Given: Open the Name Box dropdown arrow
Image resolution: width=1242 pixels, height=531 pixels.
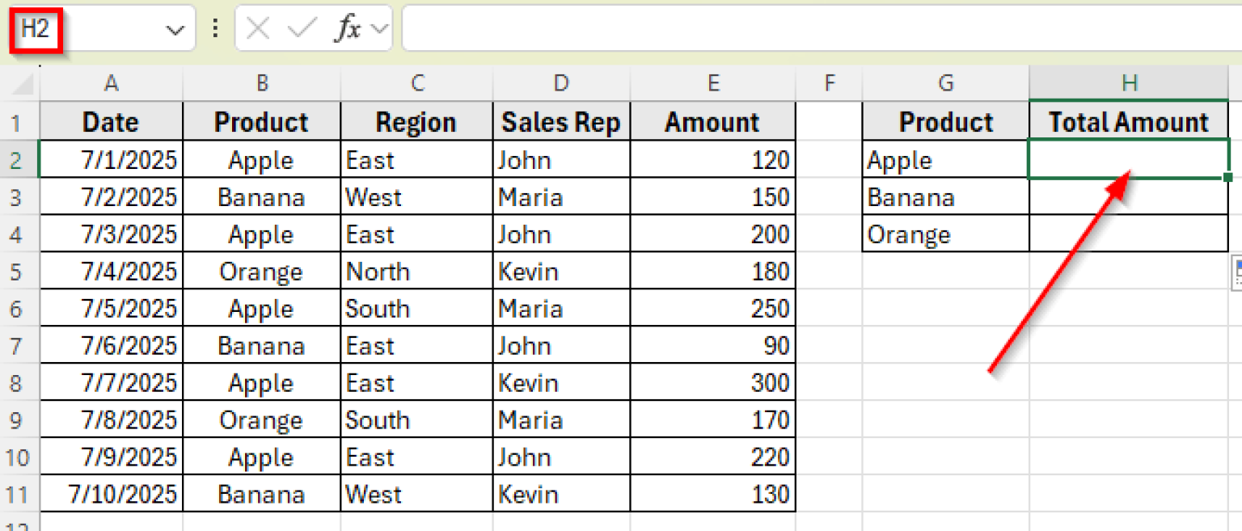Looking at the screenshot, I should tap(175, 28).
